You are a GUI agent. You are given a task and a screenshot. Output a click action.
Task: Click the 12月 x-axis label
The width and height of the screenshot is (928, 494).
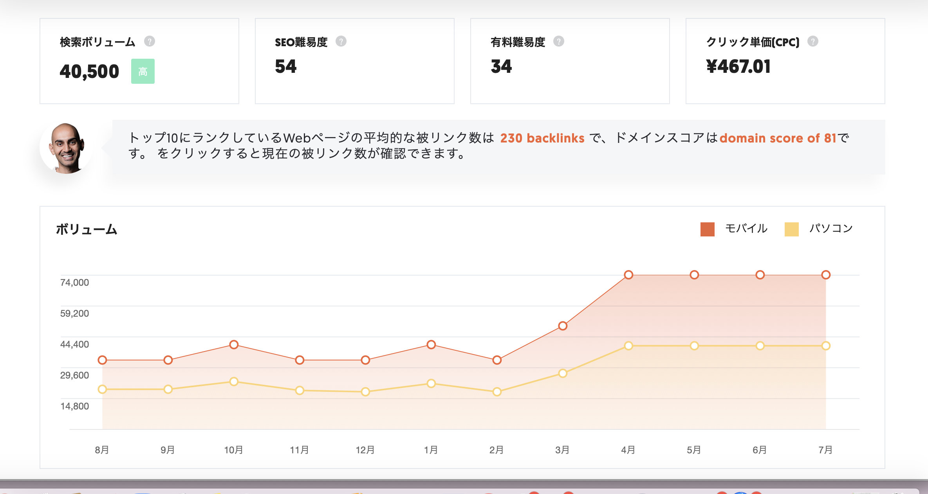(365, 450)
